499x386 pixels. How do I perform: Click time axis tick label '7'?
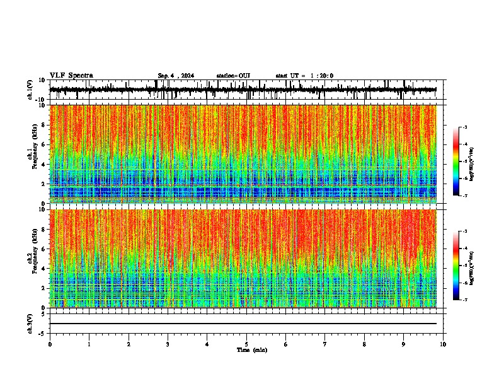(325, 344)
